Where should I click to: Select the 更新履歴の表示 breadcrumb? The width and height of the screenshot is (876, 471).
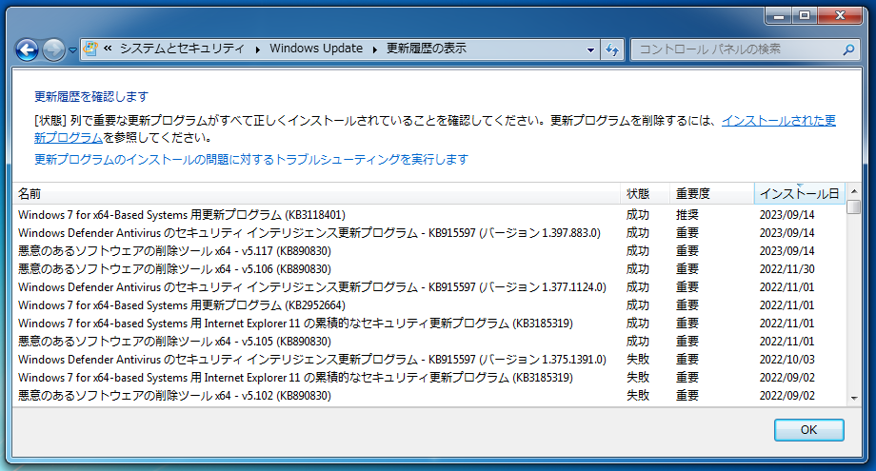pyautogui.click(x=427, y=49)
